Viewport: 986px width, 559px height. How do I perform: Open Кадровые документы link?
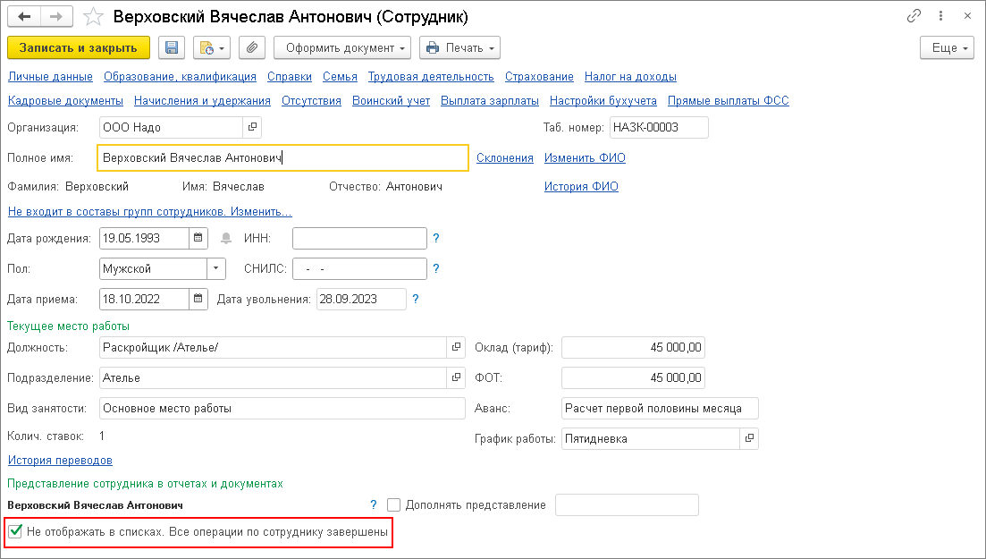pos(65,101)
